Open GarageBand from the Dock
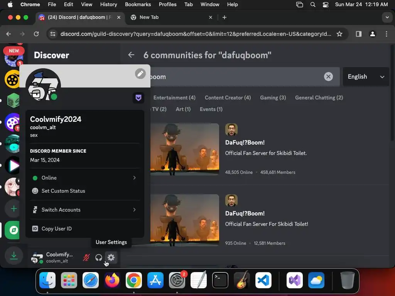Image resolution: width=395 pixels, height=296 pixels. click(242, 280)
